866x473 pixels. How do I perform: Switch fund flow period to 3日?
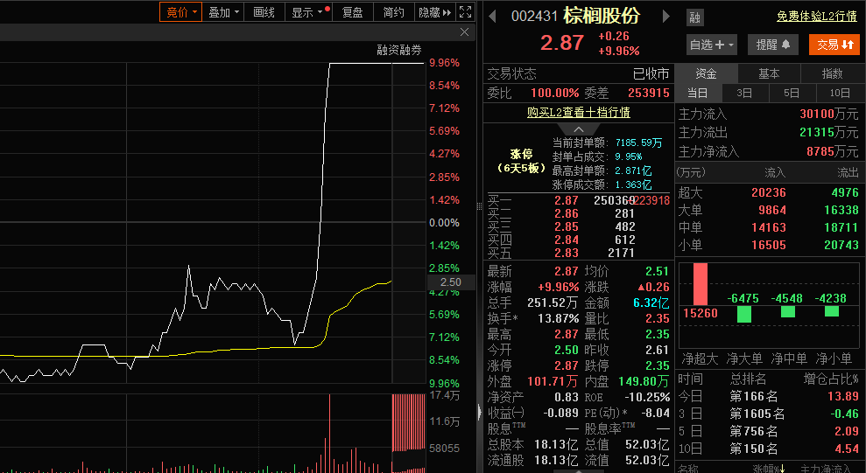[x=744, y=94]
